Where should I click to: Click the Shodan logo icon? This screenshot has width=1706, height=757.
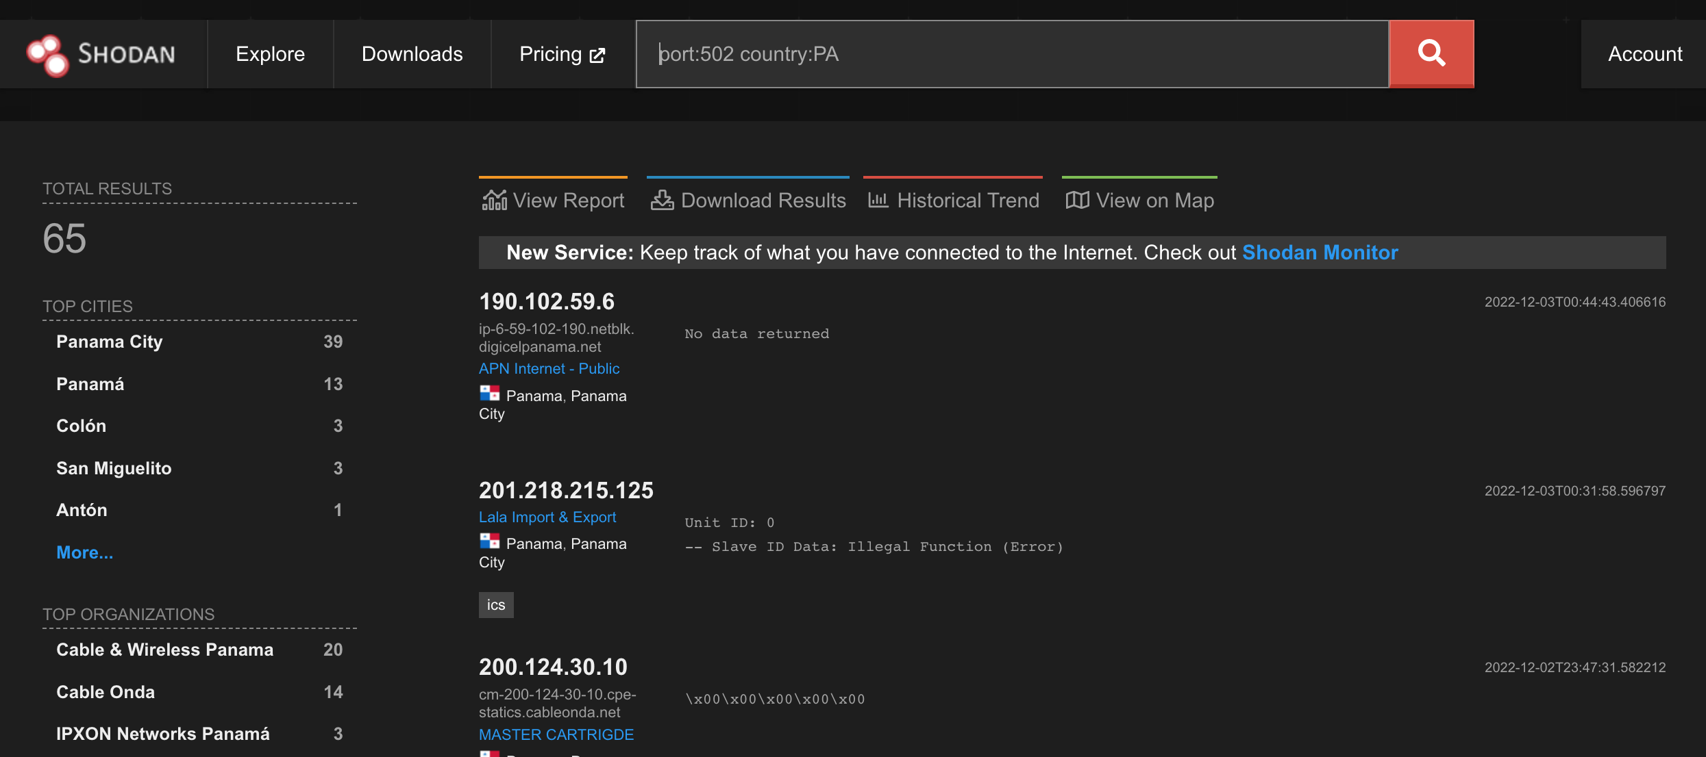(x=47, y=54)
